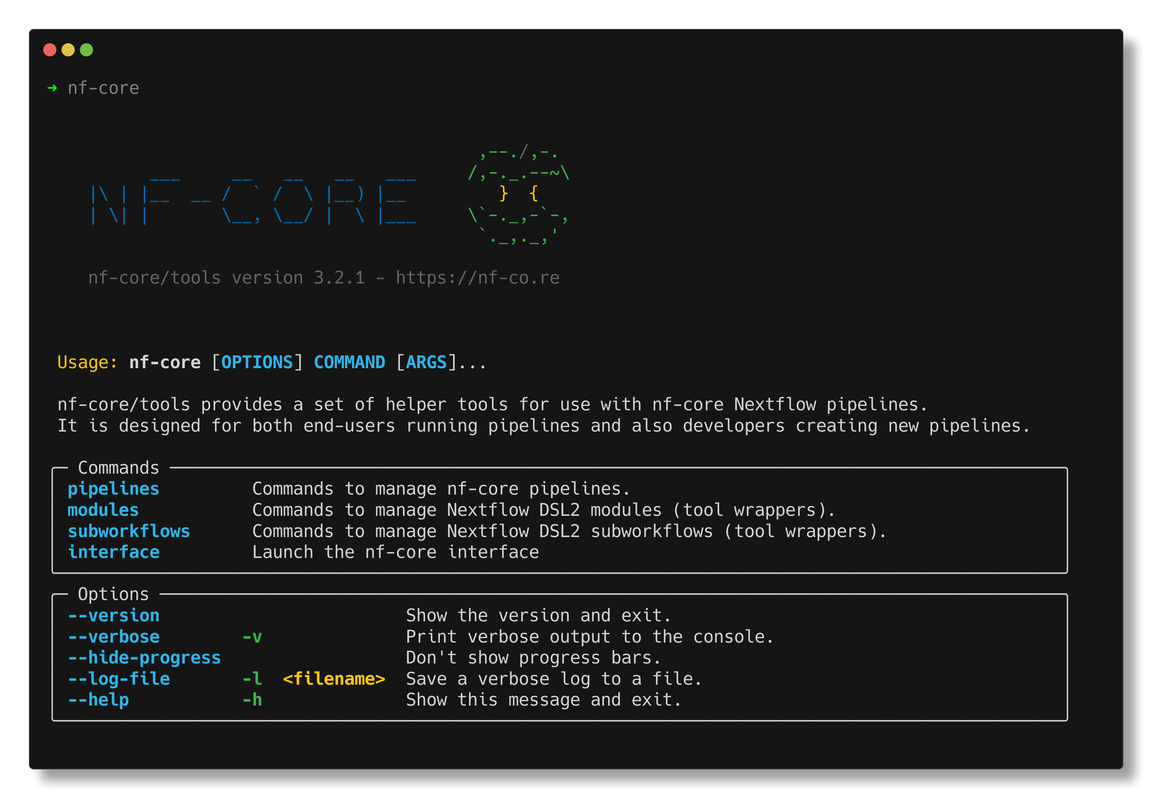This screenshot has width=1164, height=810.
Task: Select the 'pipelines' command name
Action: pos(114,489)
